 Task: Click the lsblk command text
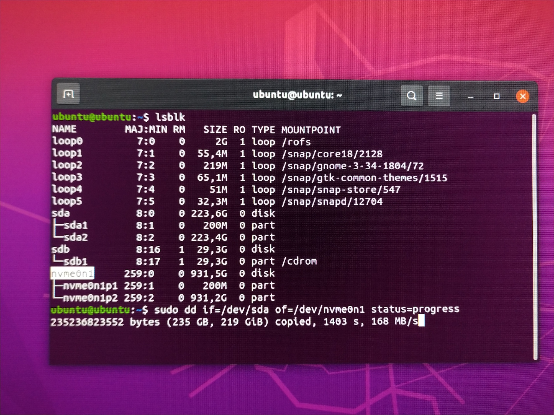point(170,117)
